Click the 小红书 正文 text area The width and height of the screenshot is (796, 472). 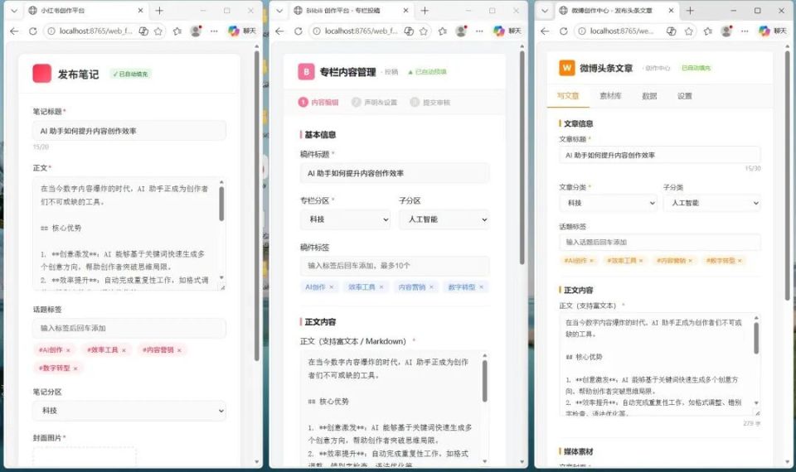click(126, 234)
